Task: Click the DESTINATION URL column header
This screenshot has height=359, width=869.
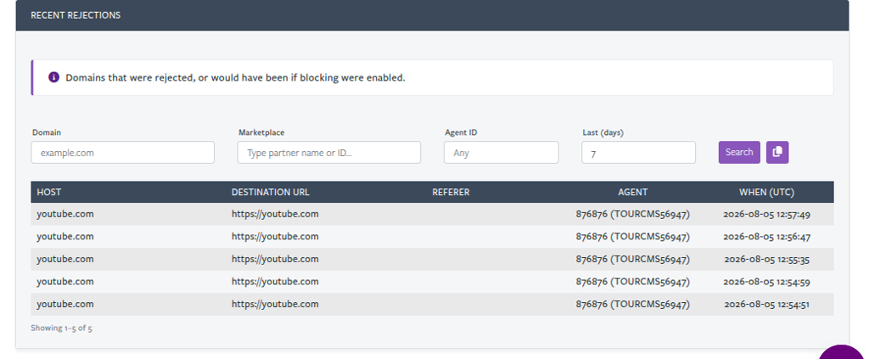Action: pos(271,193)
